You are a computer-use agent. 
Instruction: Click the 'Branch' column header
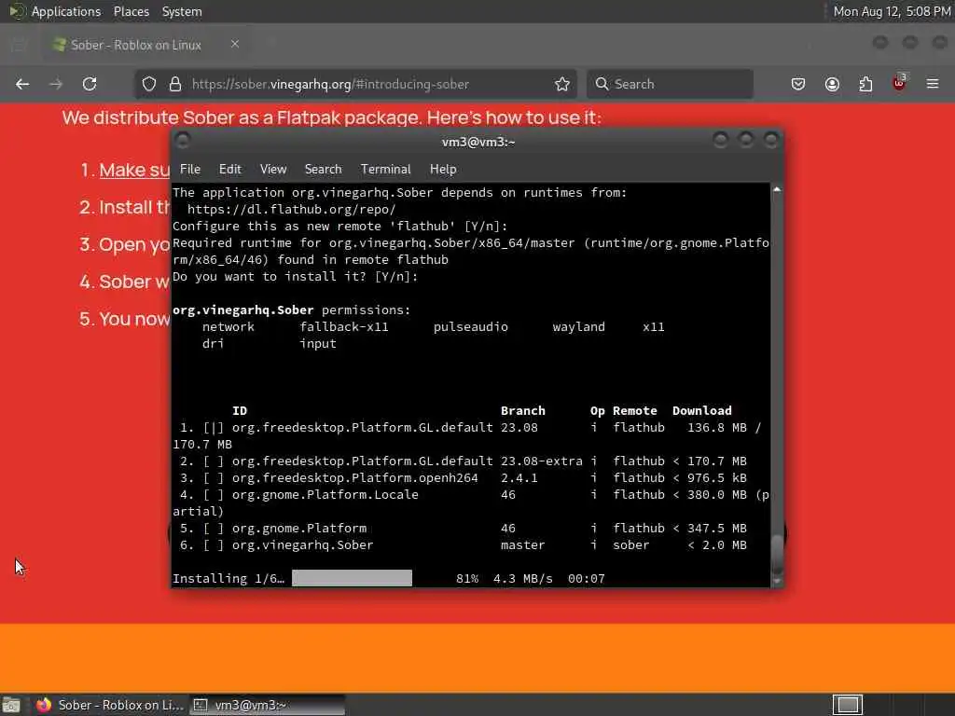[x=523, y=411]
